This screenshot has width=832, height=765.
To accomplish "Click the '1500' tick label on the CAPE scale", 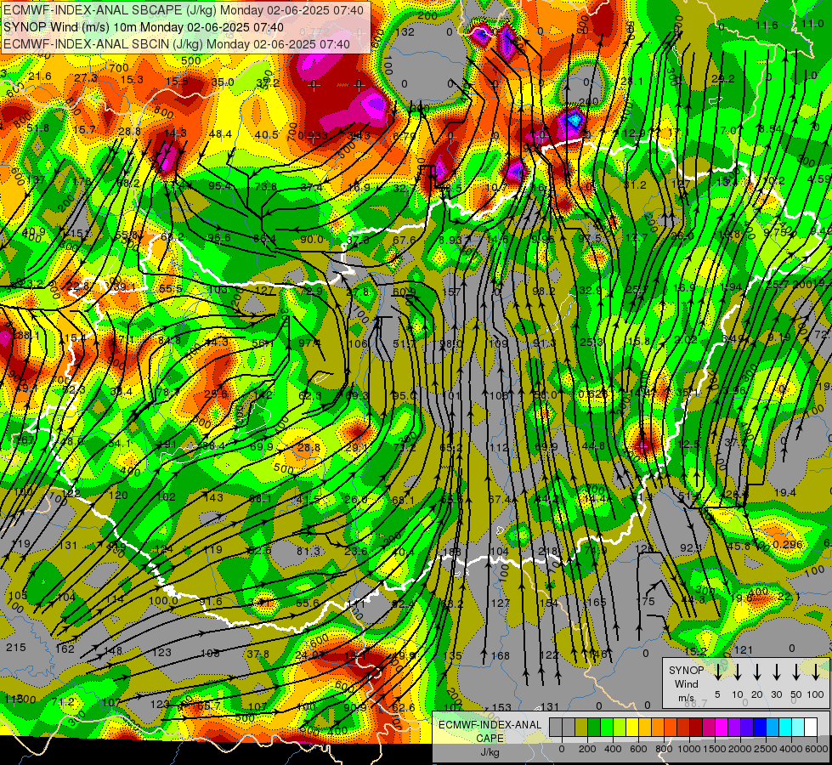I will [715, 749].
